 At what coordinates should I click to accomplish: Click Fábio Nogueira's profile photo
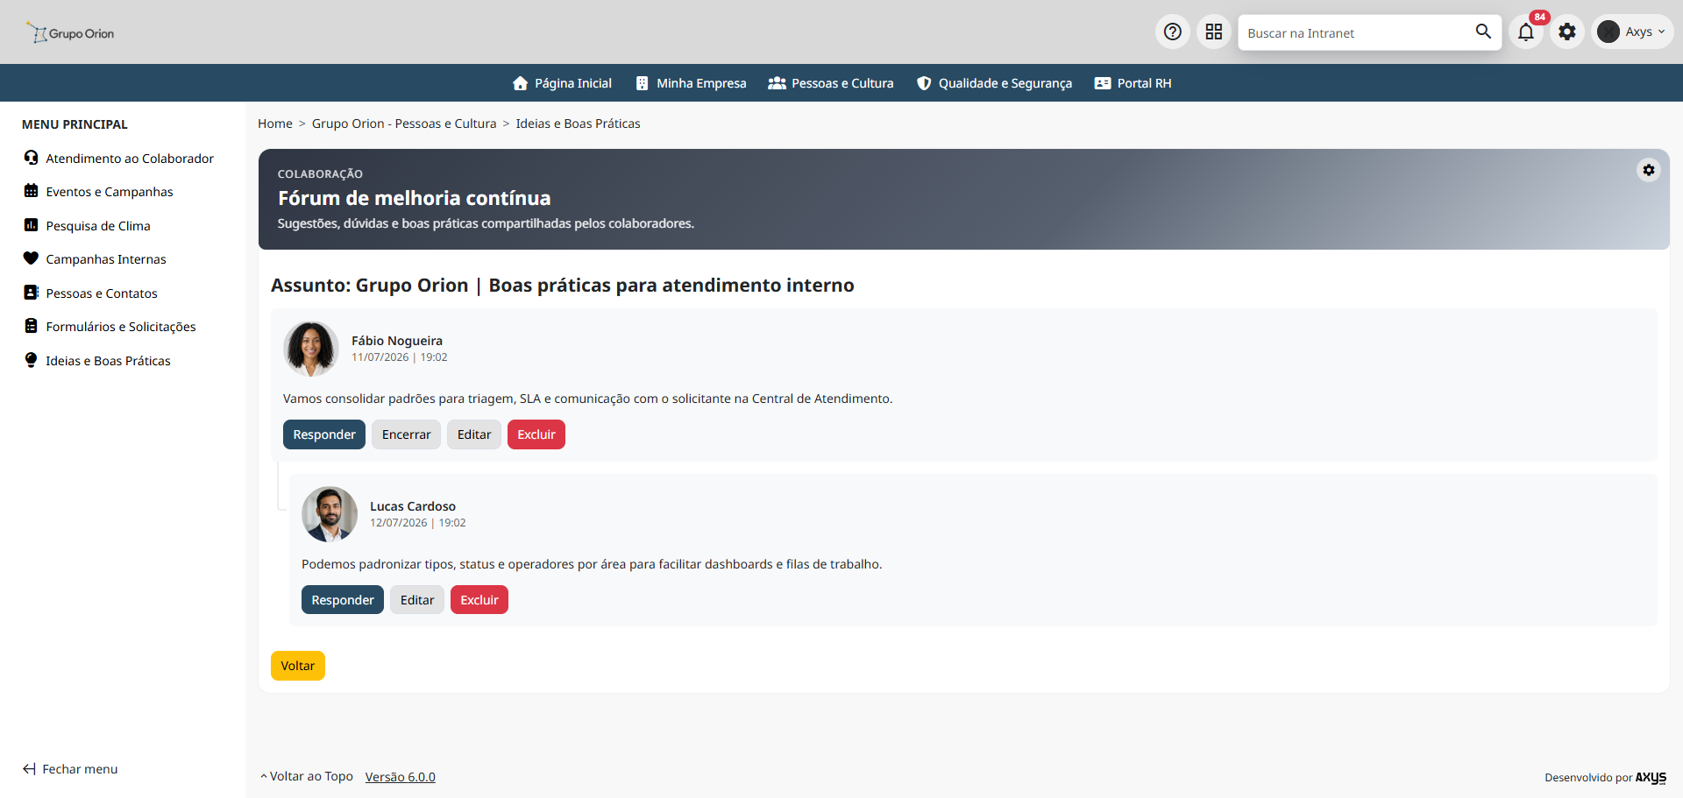coord(311,349)
